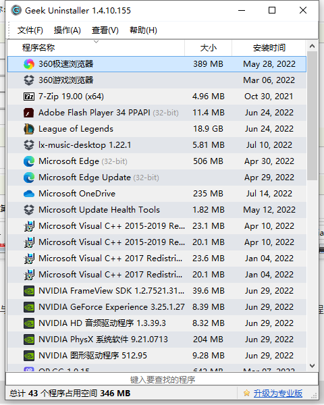This screenshot has height=405, width=324.
Task: Click the star icon beside 升级为专业版
Action: [246, 394]
